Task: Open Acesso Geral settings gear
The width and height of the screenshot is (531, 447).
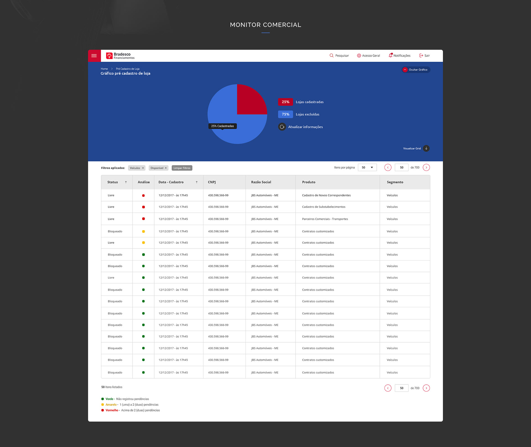Action: coord(359,56)
